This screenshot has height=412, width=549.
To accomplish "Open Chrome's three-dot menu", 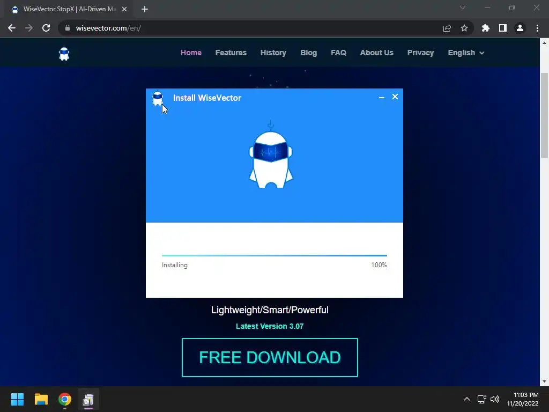I will [x=537, y=28].
